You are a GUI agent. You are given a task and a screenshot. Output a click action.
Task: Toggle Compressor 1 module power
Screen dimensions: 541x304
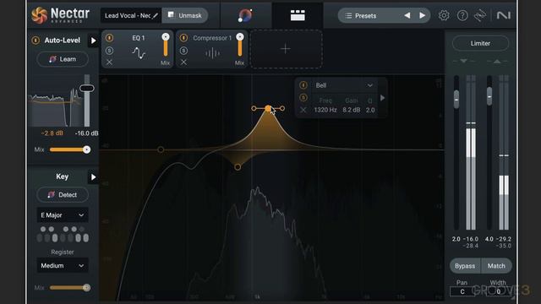point(183,37)
